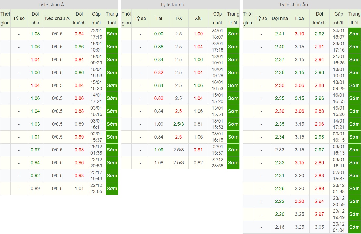The width and height of the screenshot is (361, 234).
Task: Click 'Trạng thái' header in châu Âu table
Action: click(x=354, y=18)
